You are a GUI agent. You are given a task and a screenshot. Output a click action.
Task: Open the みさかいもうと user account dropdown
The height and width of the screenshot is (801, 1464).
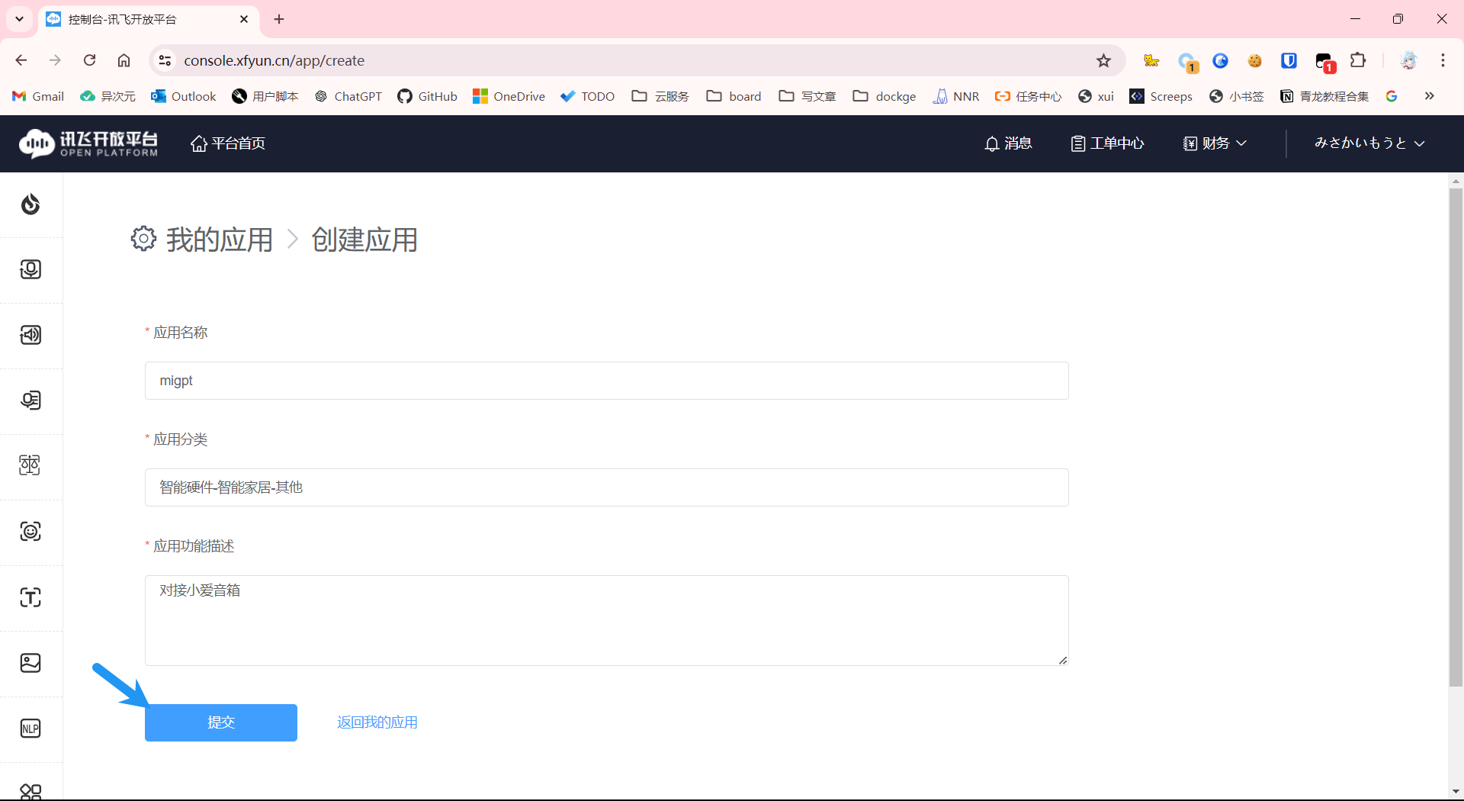(x=1369, y=143)
